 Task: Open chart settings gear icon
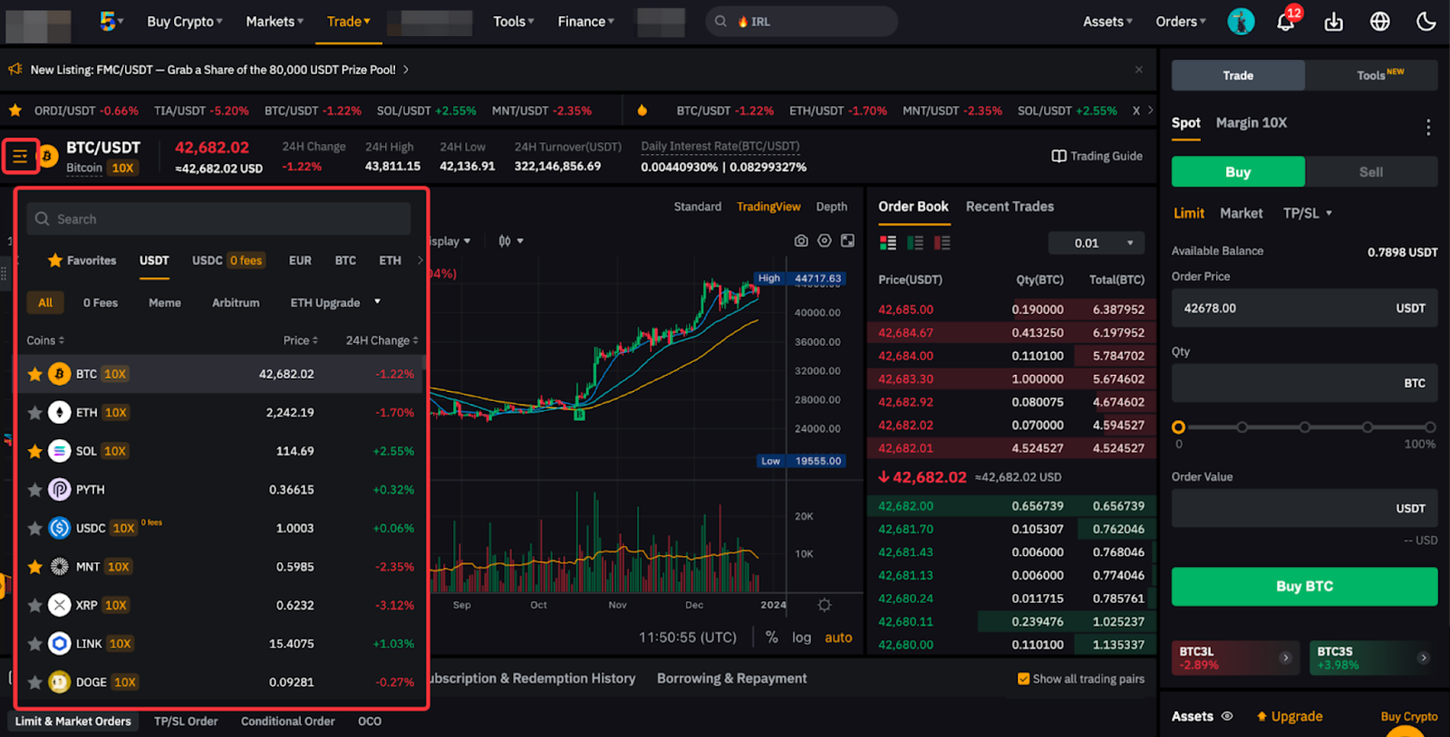(824, 605)
